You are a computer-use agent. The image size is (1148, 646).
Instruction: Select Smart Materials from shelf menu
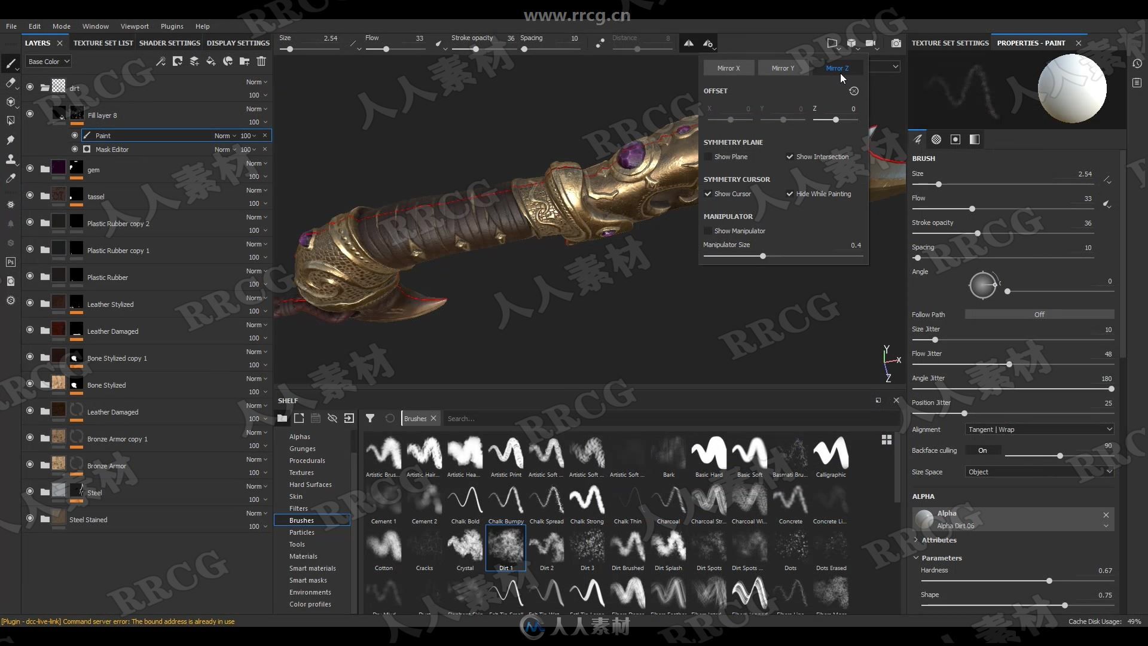click(x=312, y=568)
